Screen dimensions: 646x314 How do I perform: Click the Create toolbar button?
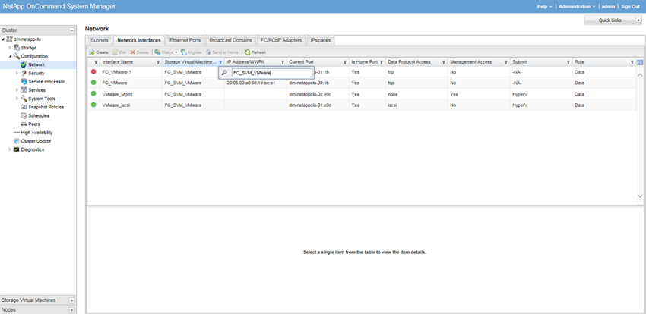pyautogui.click(x=99, y=52)
